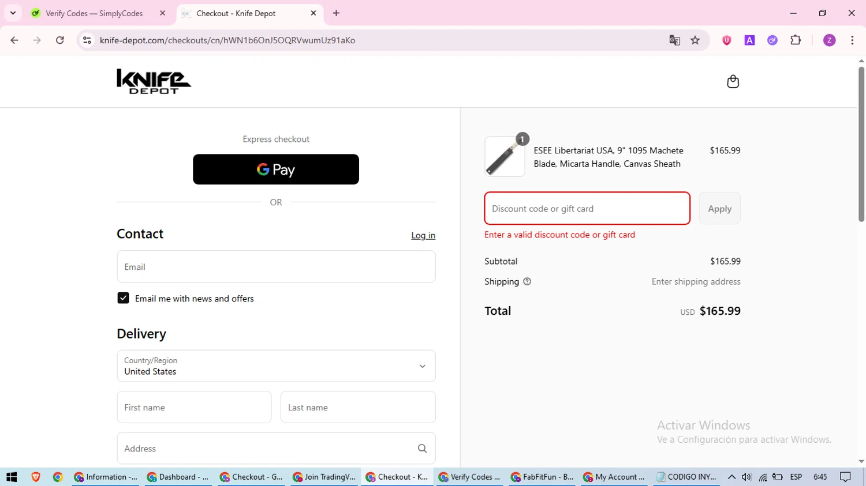The height and width of the screenshot is (486, 866).
Task: Focus the Email input field
Action: click(276, 266)
